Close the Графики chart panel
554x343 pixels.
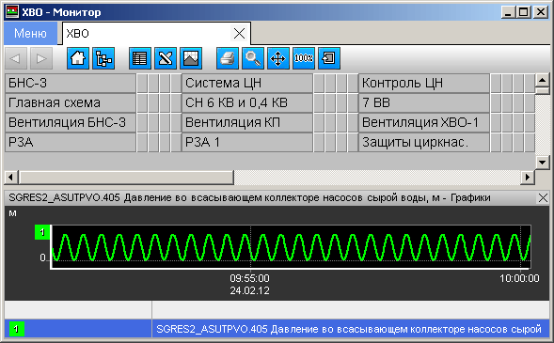(x=543, y=198)
